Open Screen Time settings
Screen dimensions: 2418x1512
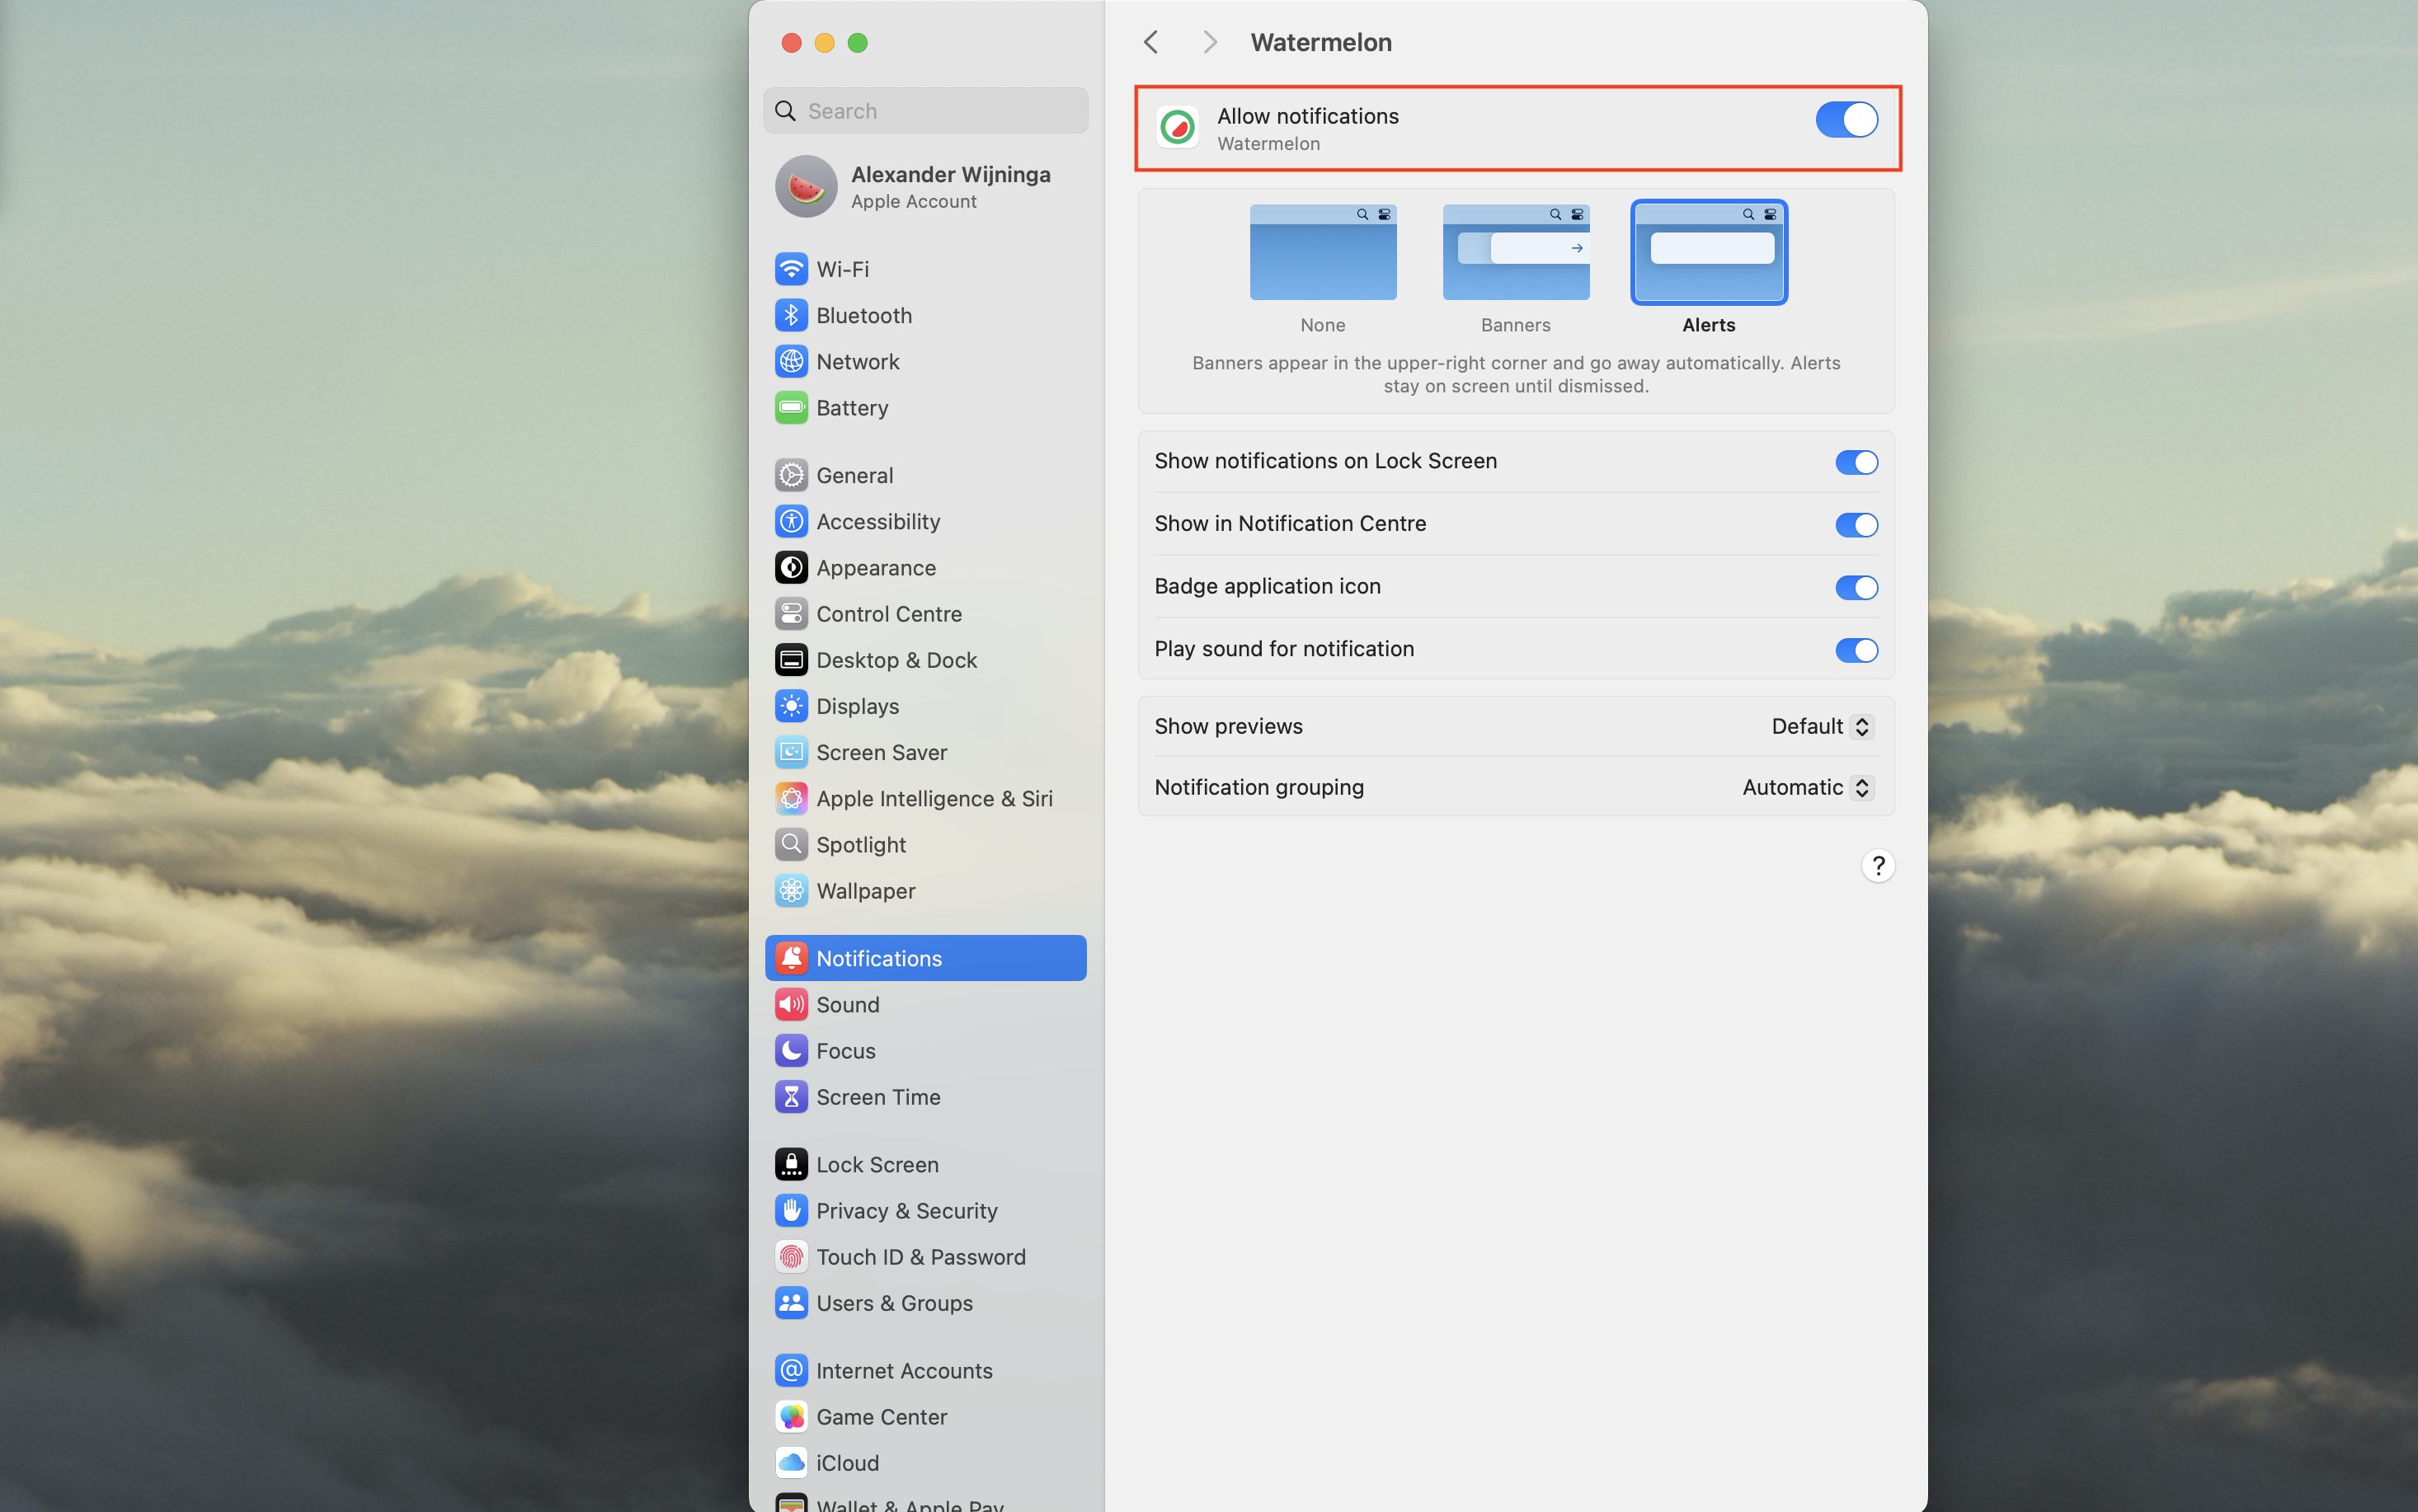tap(877, 1096)
